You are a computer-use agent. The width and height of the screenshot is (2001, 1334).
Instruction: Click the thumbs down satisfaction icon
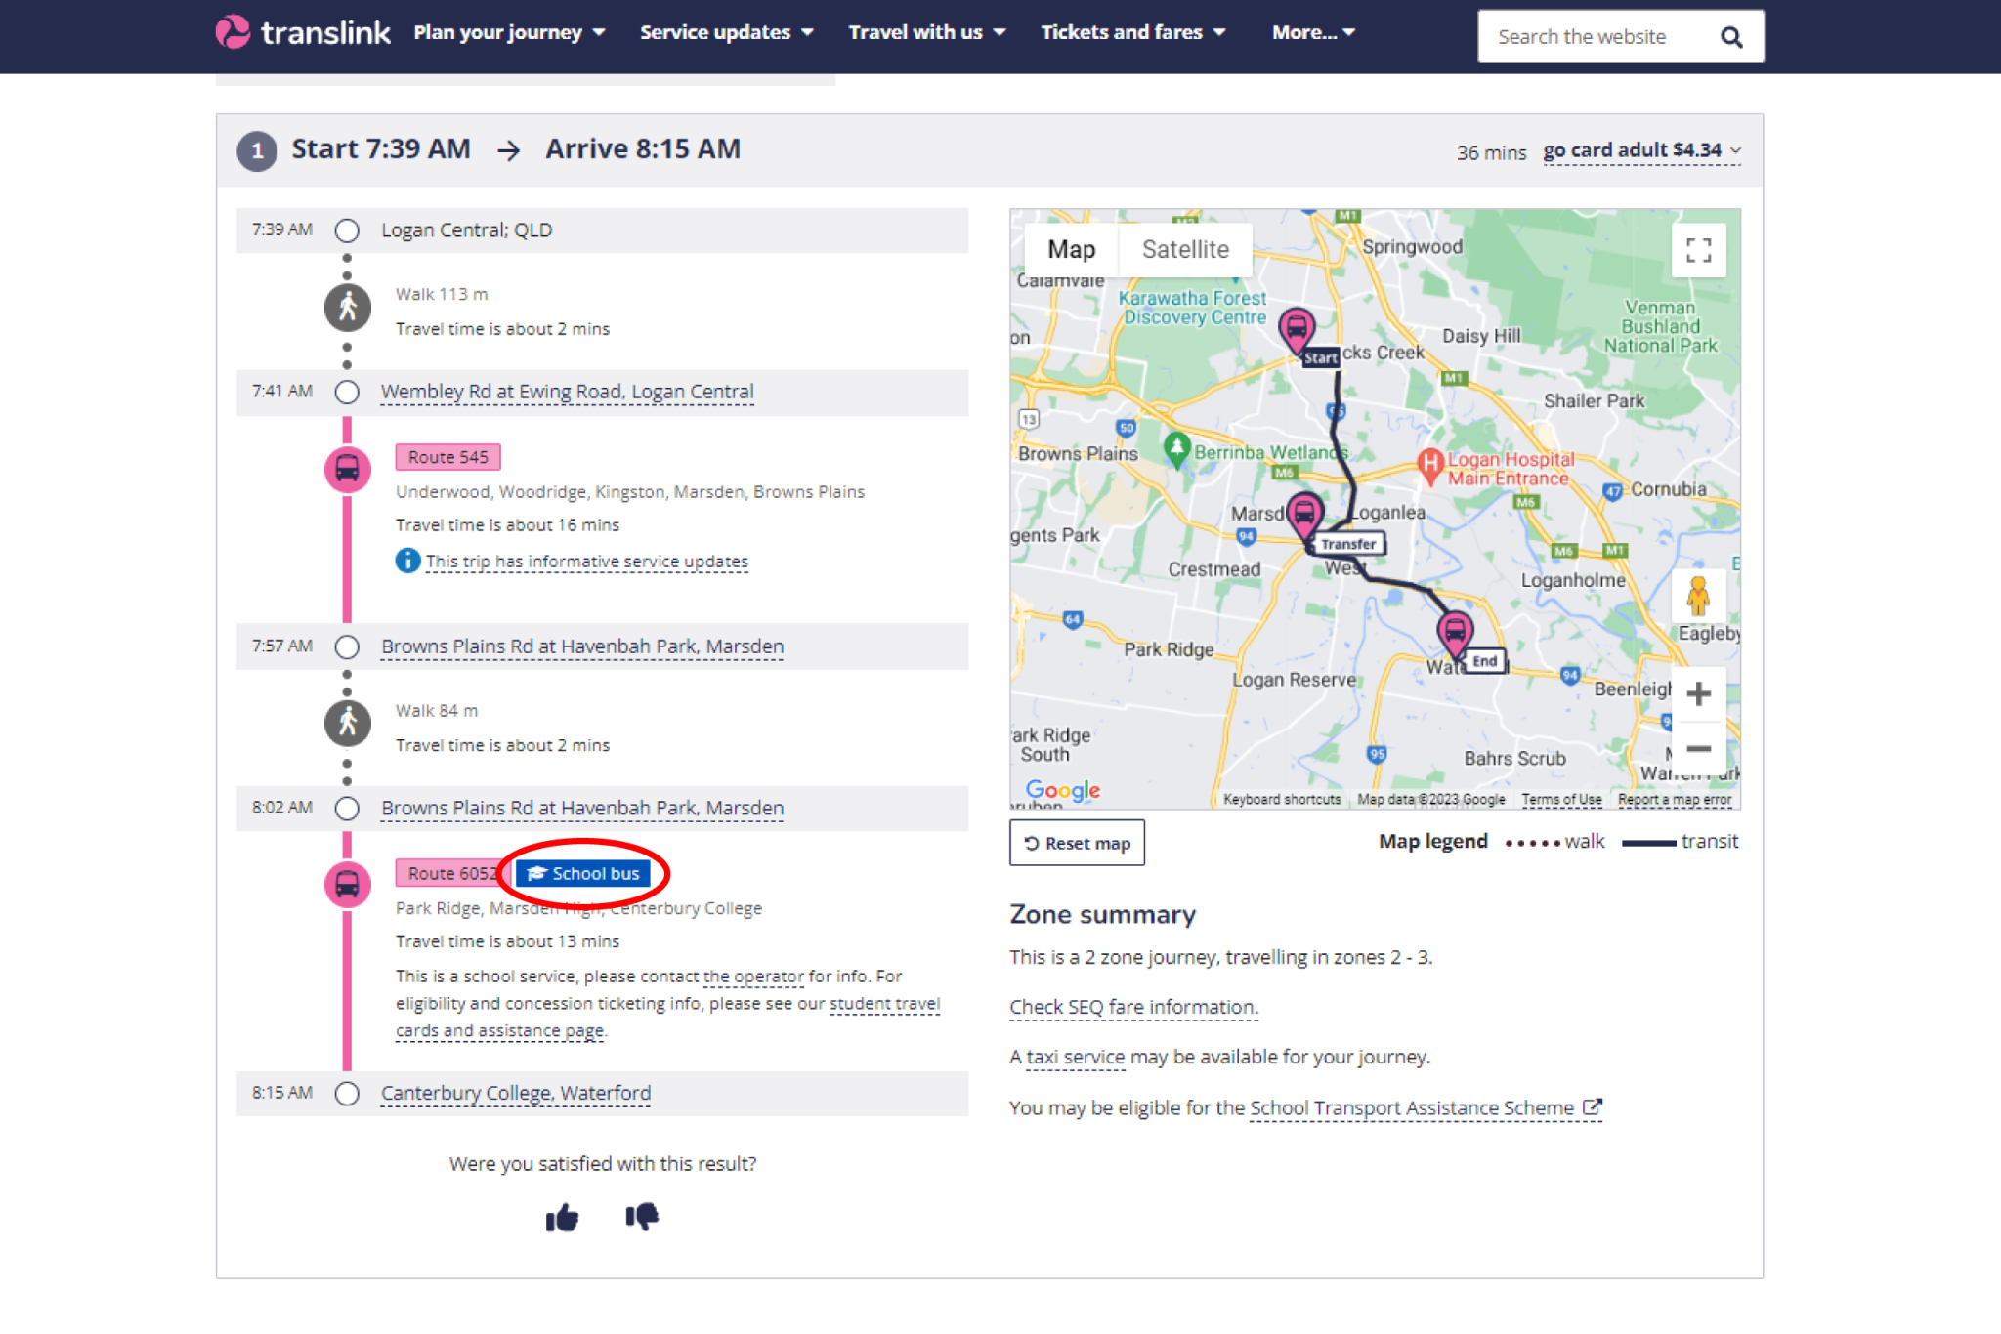[x=642, y=1218]
